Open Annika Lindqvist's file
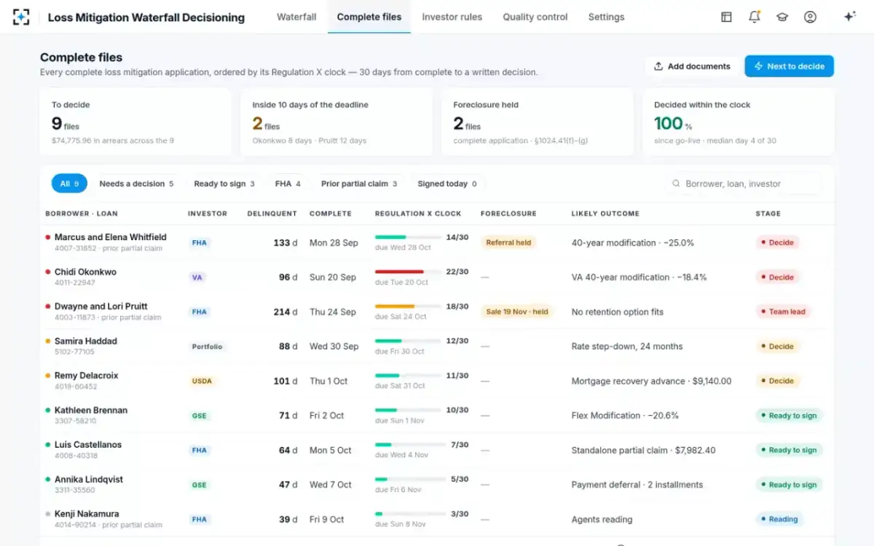 point(89,480)
